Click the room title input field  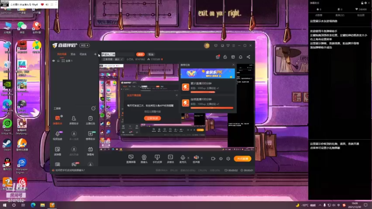click(118, 54)
